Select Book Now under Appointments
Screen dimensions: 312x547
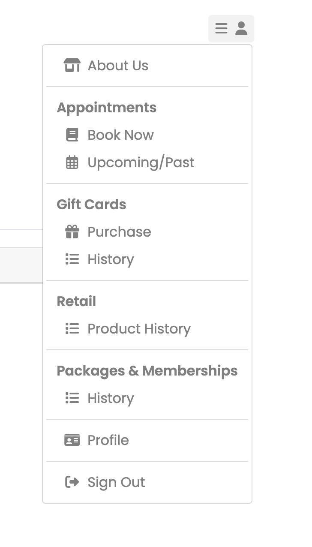[147, 135]
